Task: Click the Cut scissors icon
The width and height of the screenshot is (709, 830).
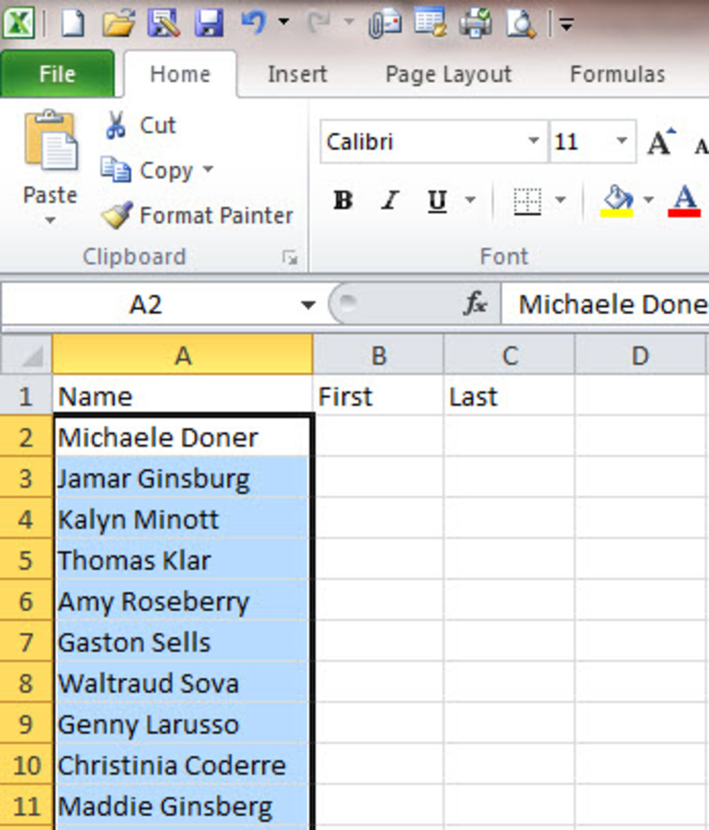Action: pyautogui.click(x=115, y=126)
